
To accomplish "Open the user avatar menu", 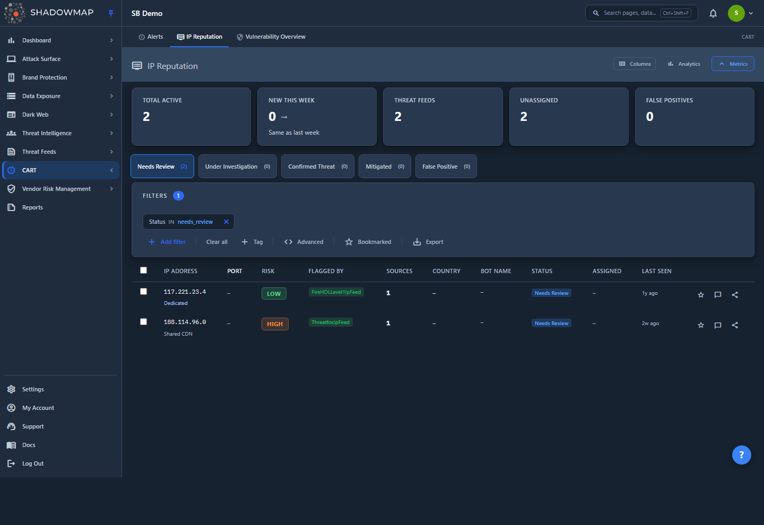I will [736, 13].
